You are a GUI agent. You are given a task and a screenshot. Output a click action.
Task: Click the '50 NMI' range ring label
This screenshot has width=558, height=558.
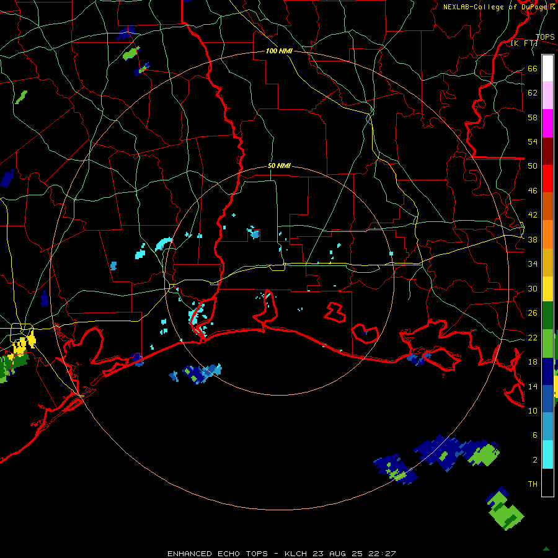pyautogui.click(x=279, y=166)
